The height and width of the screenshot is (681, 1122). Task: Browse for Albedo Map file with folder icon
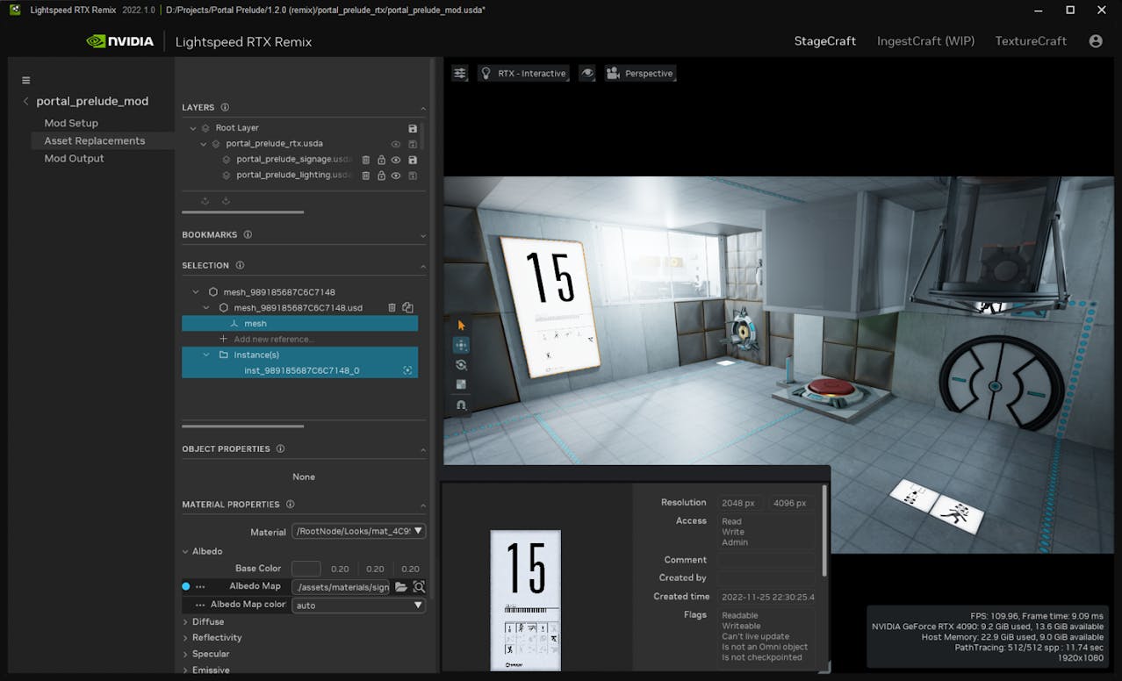pos(401,587)
